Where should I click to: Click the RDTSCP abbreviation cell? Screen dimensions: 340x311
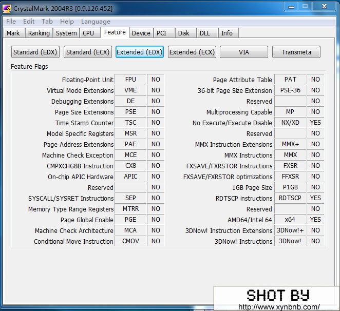pyautogui.click(x=290, y=198)
